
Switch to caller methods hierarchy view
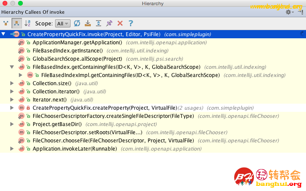[x=6, y=23]
